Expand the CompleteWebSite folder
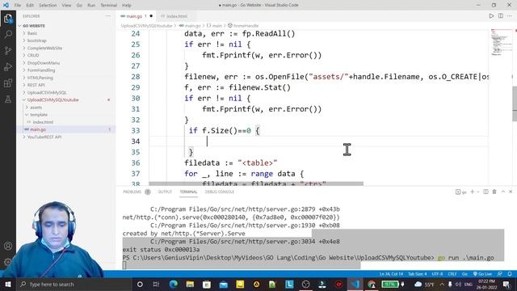Screen dimensions: 517x291 44,48
